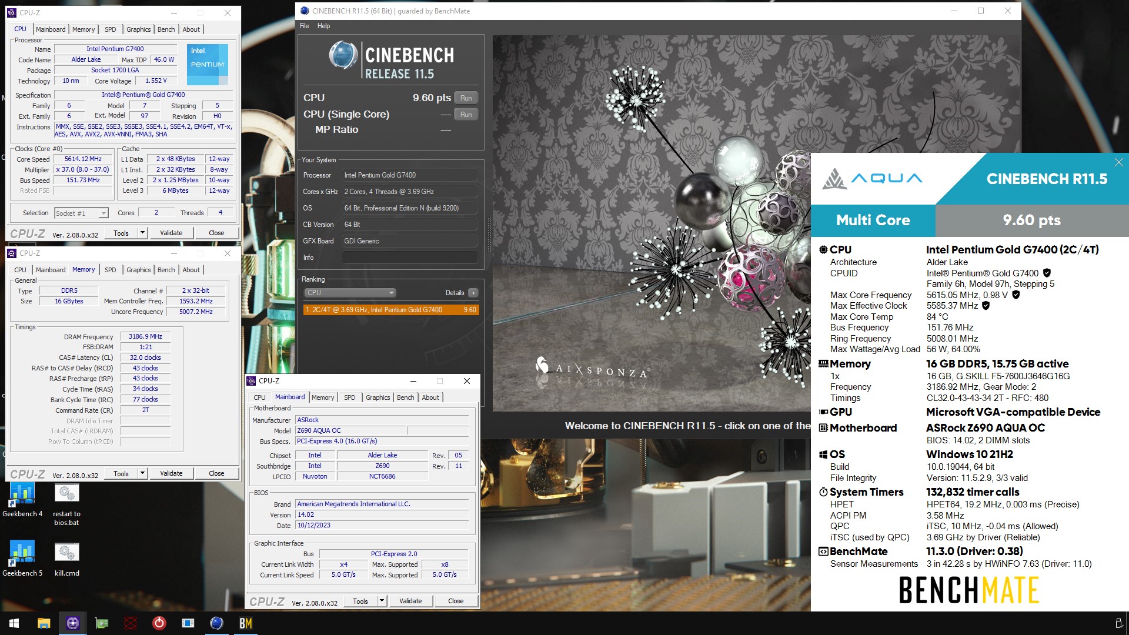The image size is (1129, 635).
Task: Run the CPU multi-core test
Action: pyautogui.click(x=466, y=98)
